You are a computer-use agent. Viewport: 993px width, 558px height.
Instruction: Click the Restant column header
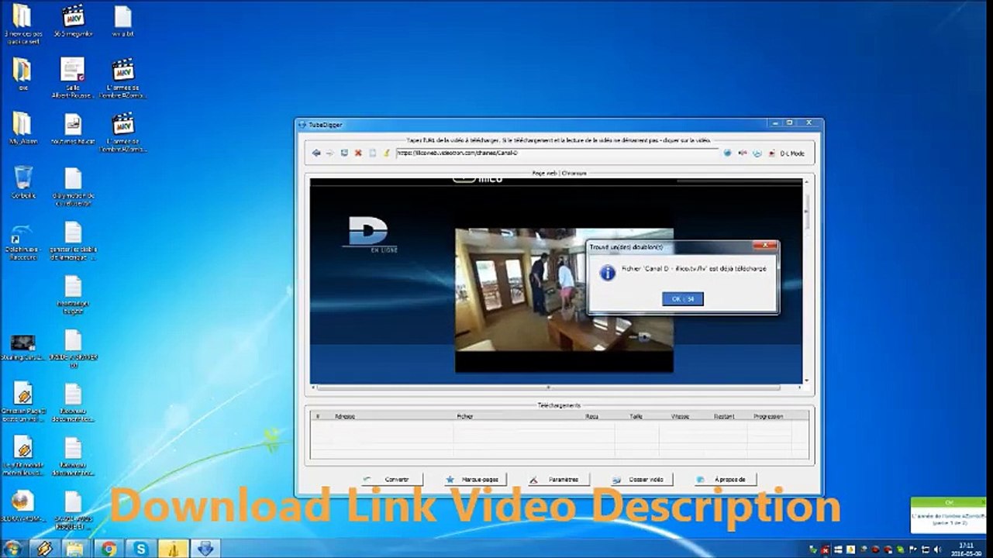[724, 417]
